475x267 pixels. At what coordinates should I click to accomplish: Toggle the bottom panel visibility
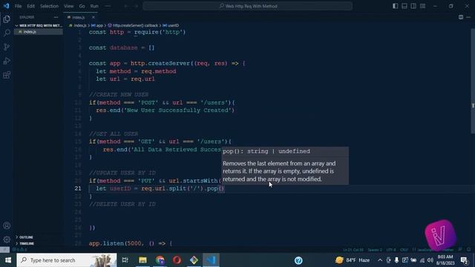(404, 6)
